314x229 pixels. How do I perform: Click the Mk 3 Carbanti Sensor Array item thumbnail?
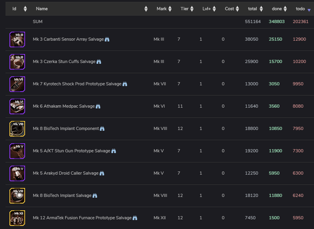point(17,39)
